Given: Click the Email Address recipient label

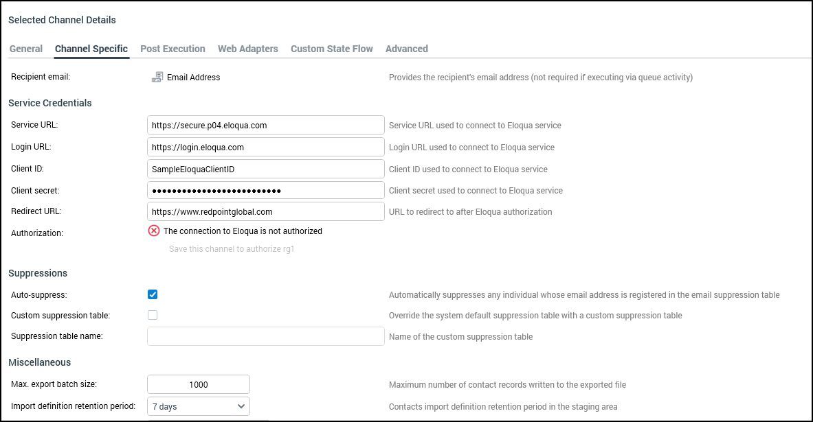Looking at the screenshot, I should (193, 78).
